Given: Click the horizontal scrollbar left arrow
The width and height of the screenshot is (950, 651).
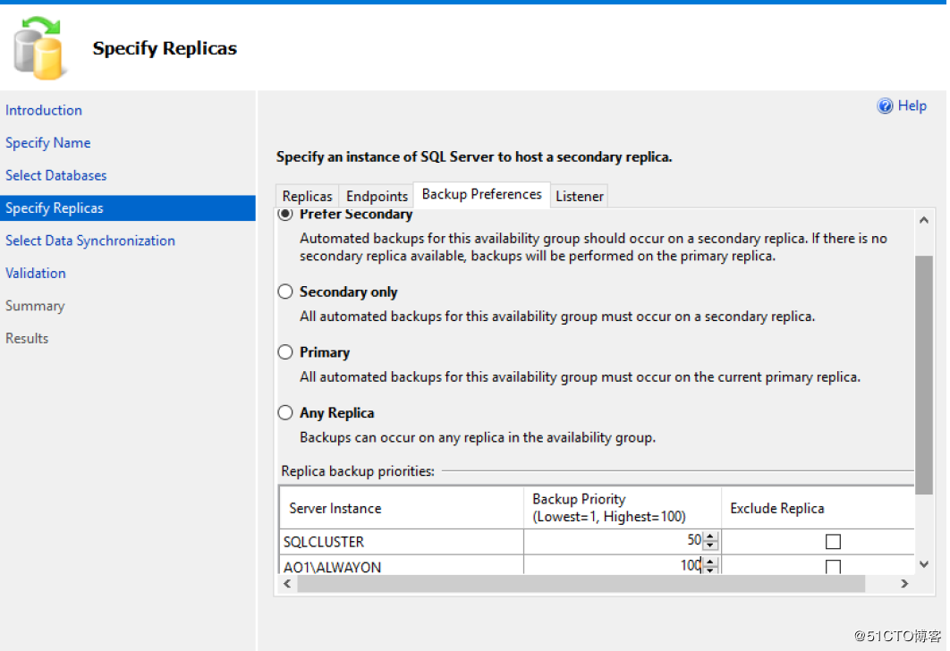Looking at the screenshot, I should coord(287,584).
